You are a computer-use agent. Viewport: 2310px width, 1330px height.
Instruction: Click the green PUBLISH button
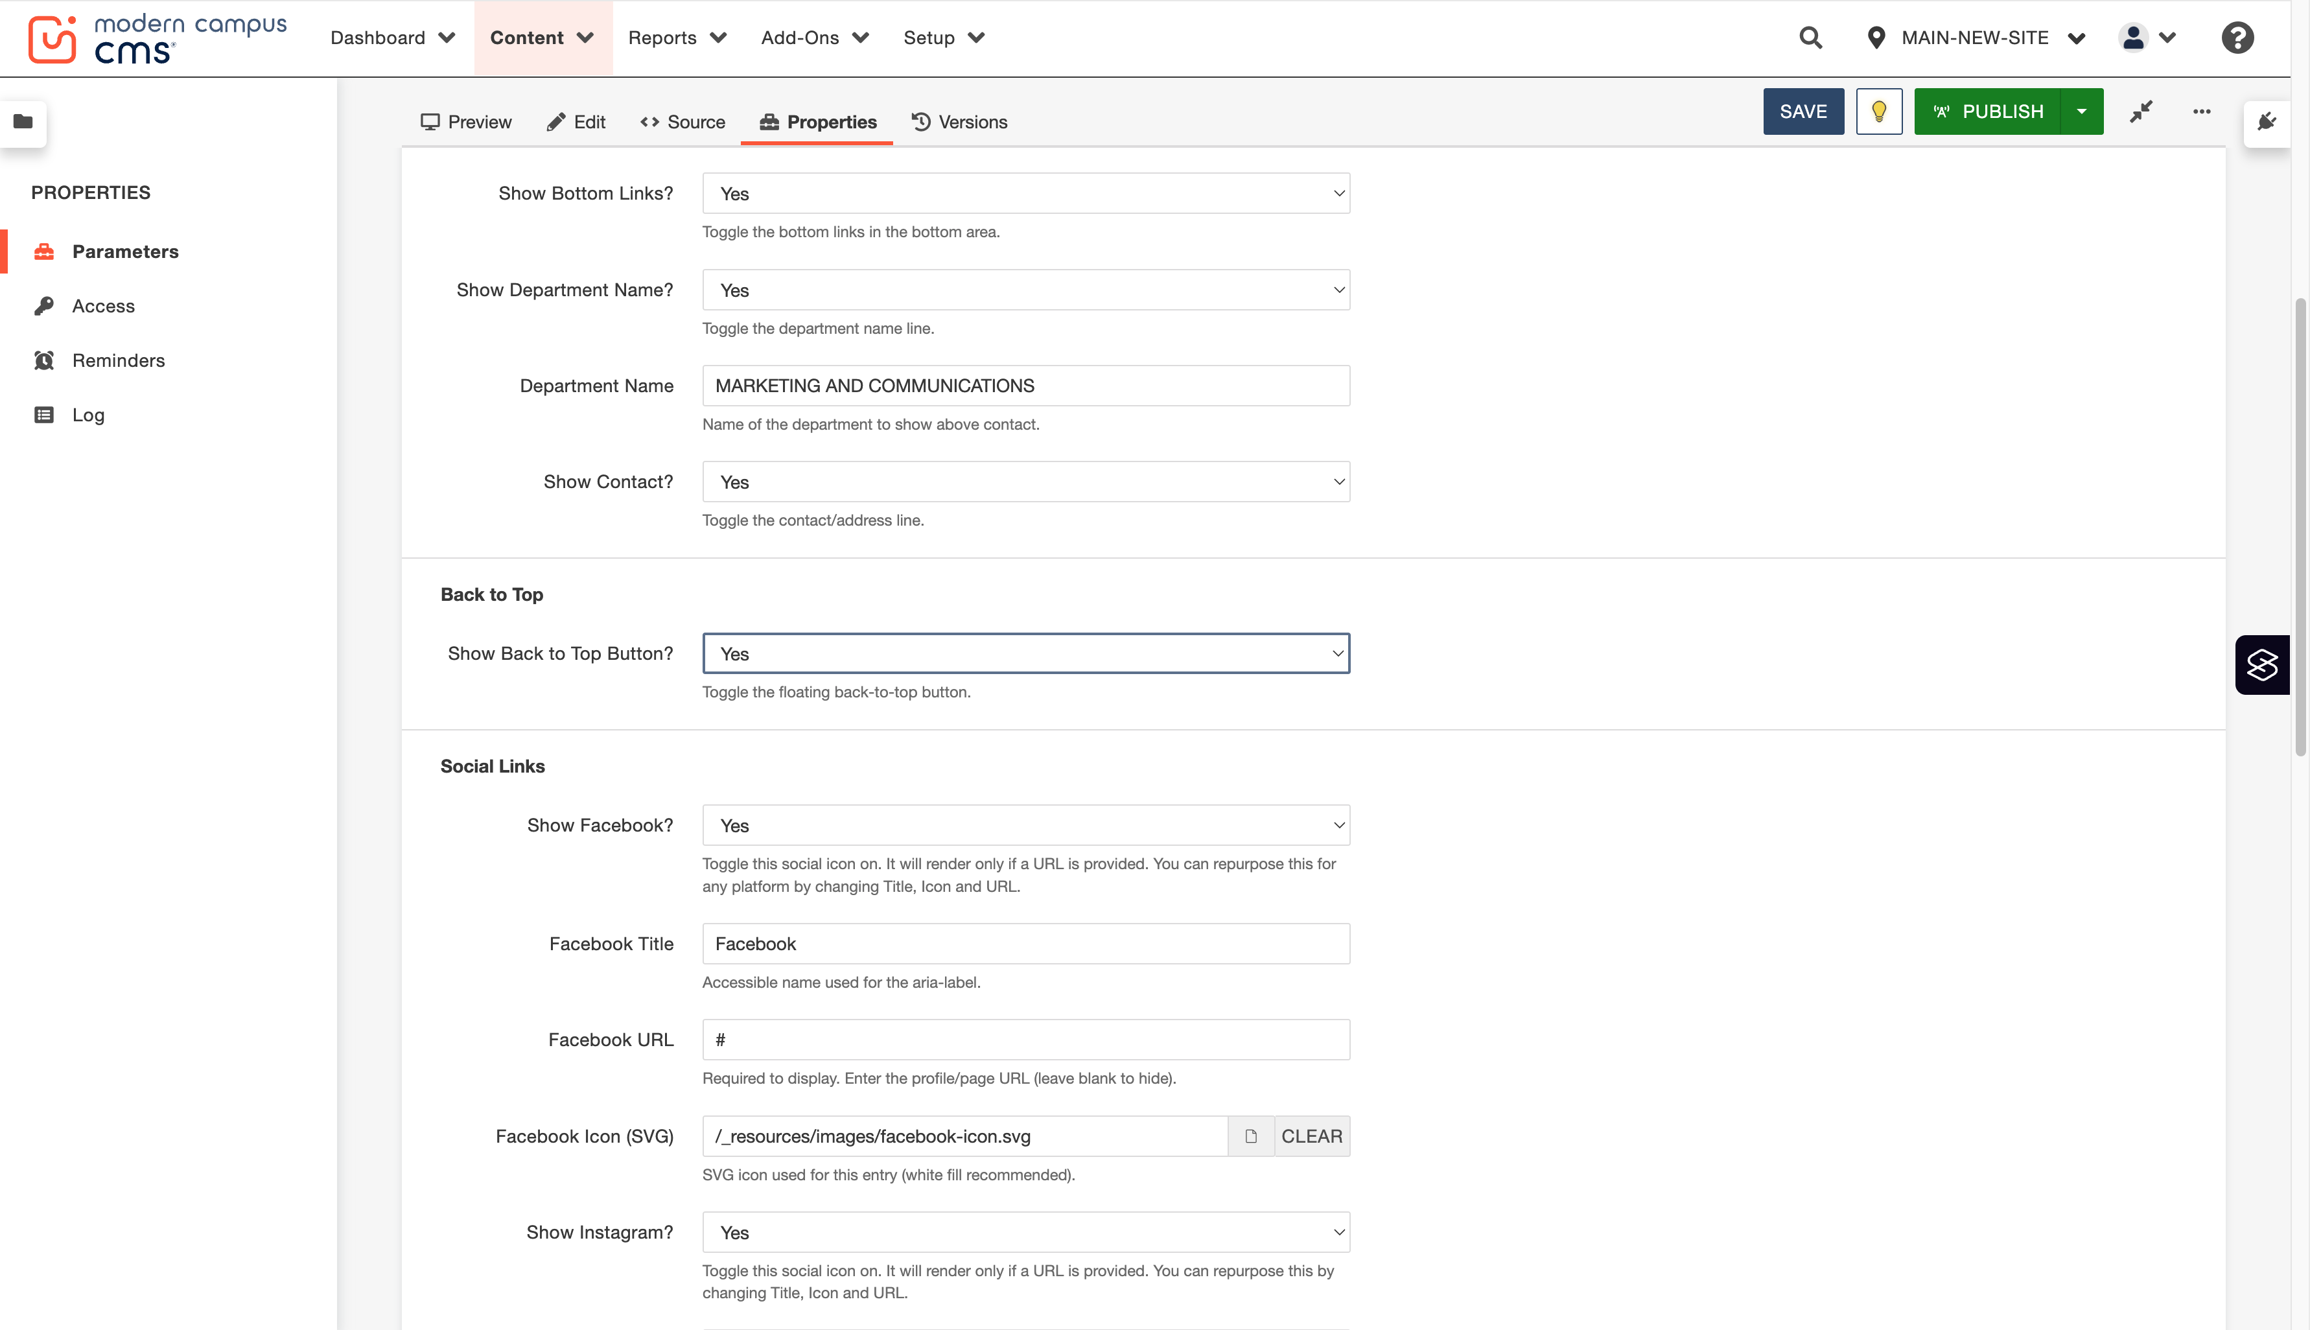[1988, 111]
